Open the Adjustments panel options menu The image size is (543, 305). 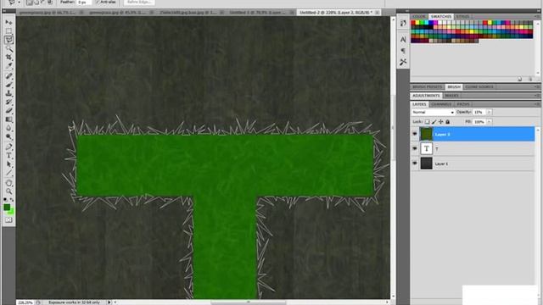537,96
